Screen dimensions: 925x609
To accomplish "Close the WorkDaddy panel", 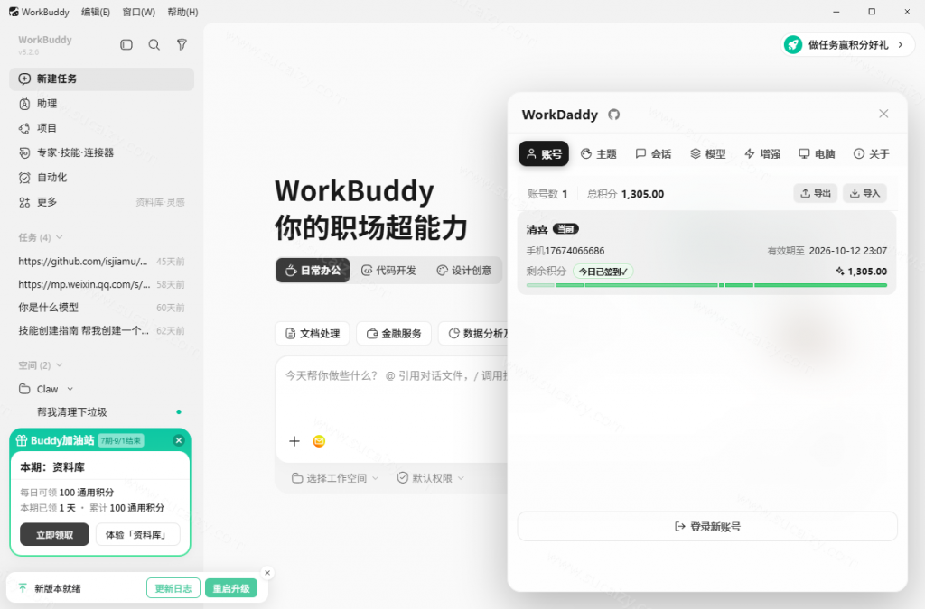I will [883, 114].
